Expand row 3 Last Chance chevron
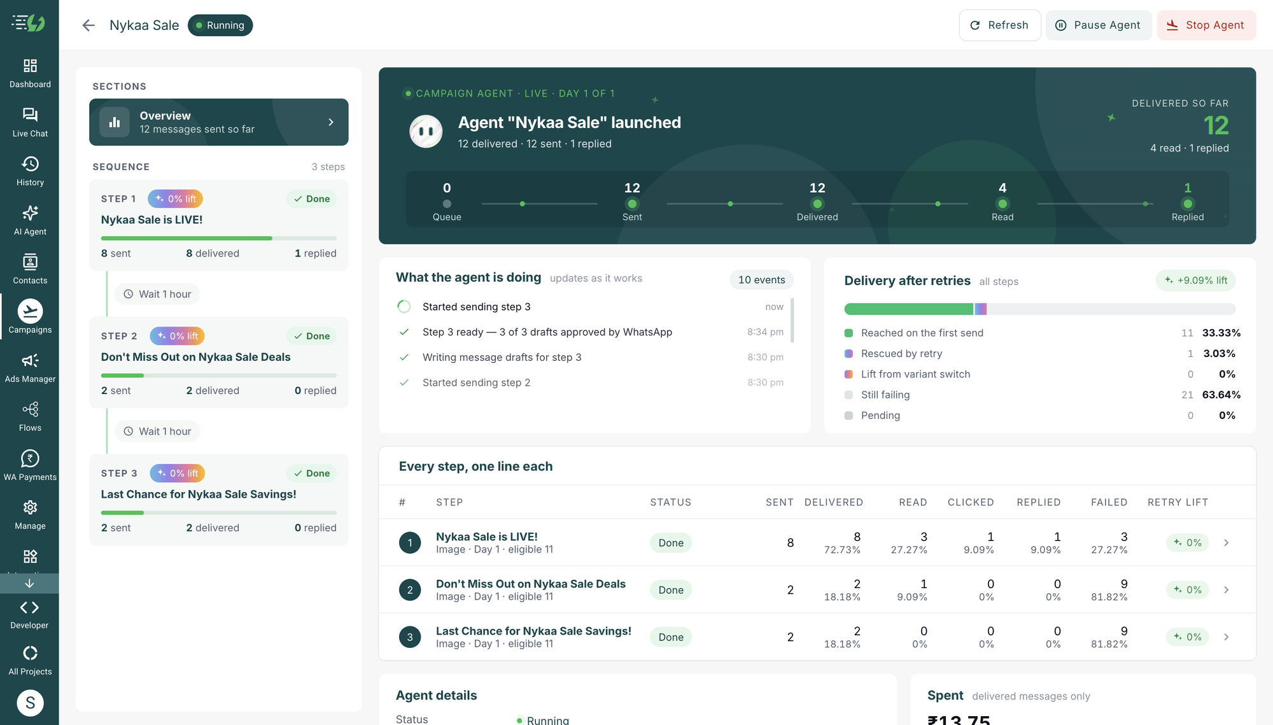 (1226, 637)
